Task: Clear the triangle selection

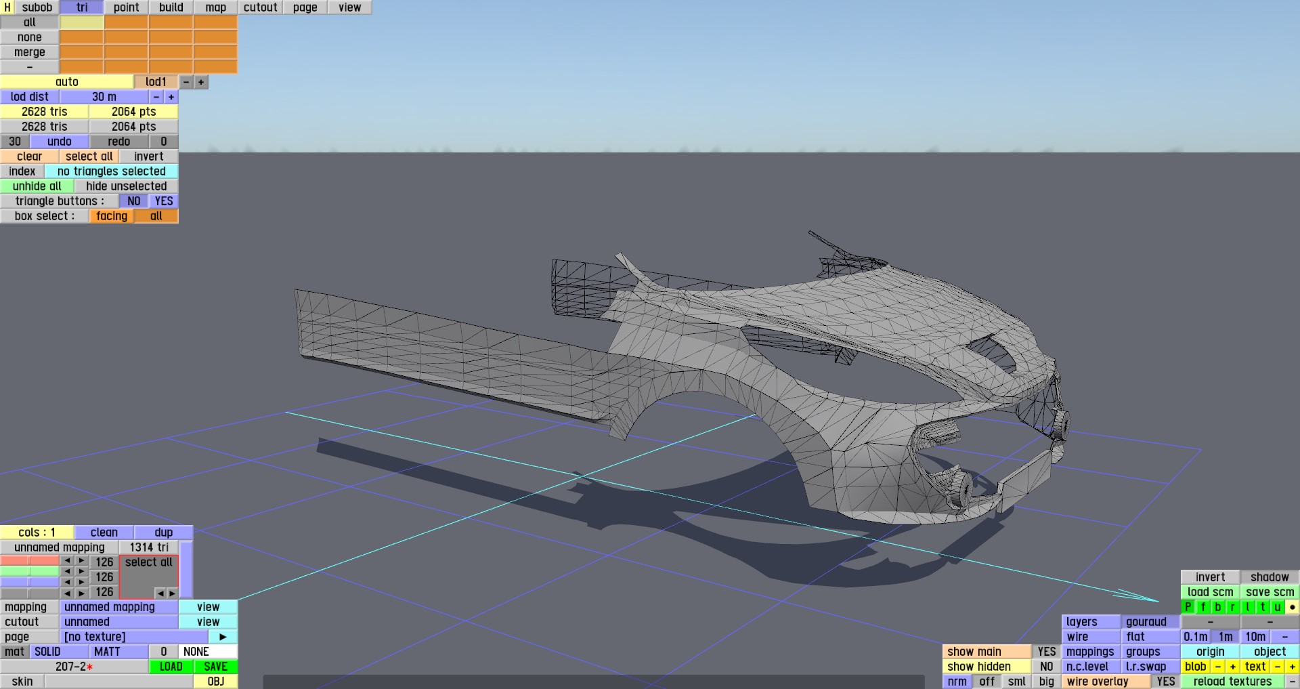Action: (30, 156)
